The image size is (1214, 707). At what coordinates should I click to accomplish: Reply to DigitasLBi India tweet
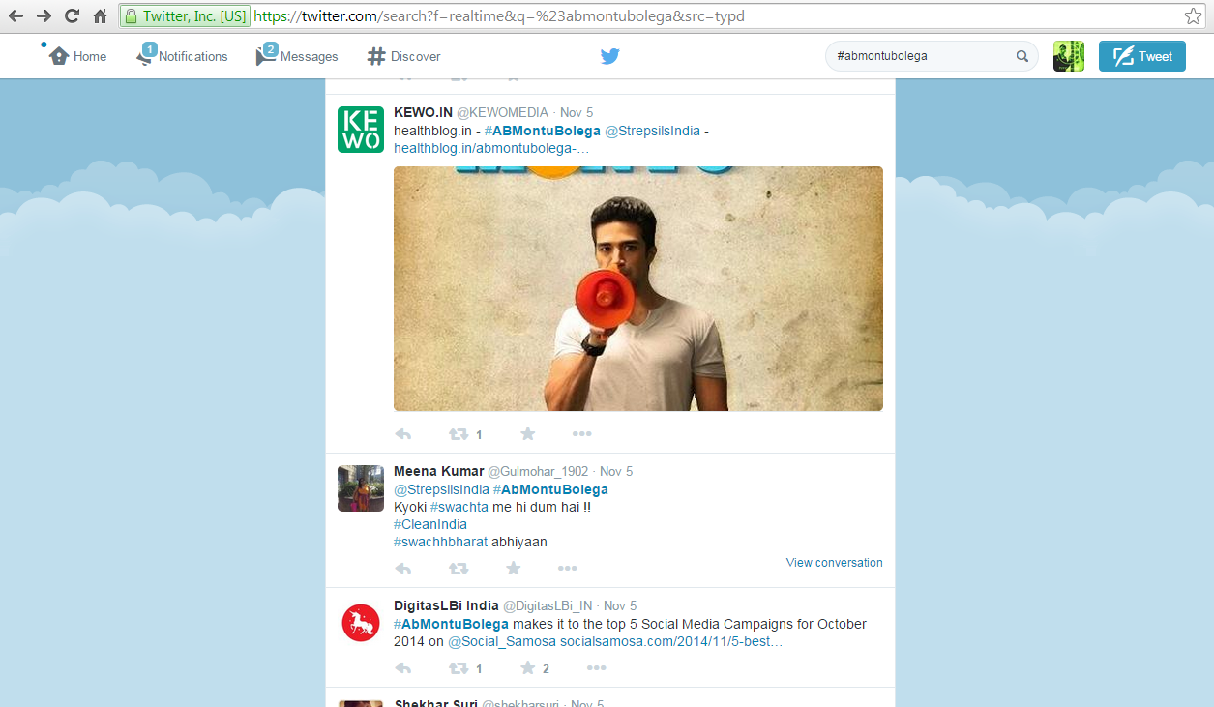point(404,668)
